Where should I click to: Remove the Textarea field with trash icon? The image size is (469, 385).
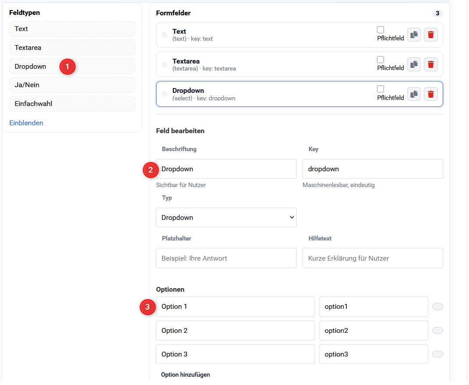(430, 64)
